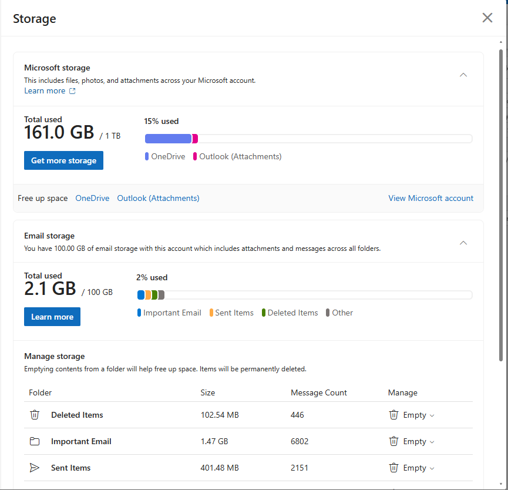
Task: Click the 1.47 GB size value
Action: [214, 441]
